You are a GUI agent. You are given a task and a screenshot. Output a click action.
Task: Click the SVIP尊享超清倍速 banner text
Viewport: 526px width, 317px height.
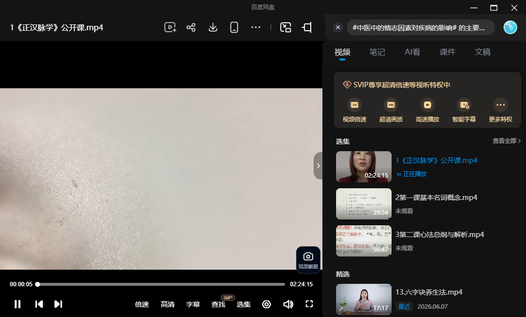click(401, 85)
